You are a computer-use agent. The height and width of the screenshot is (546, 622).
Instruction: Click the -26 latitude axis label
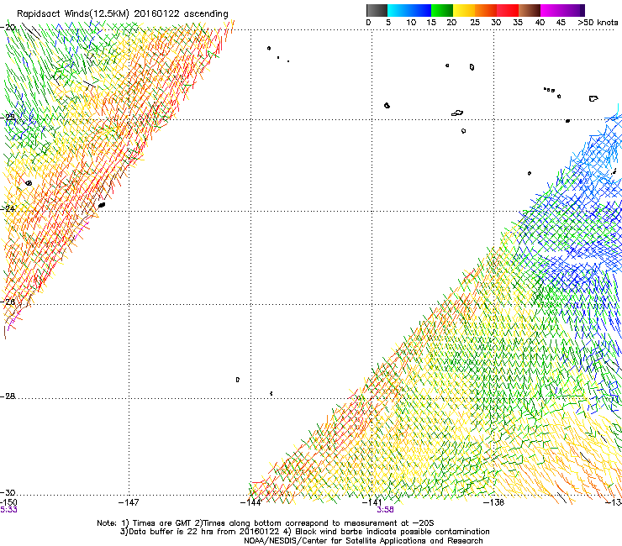(8, 302)
